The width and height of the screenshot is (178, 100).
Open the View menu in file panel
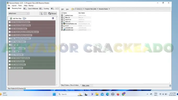tap(67, 9)
